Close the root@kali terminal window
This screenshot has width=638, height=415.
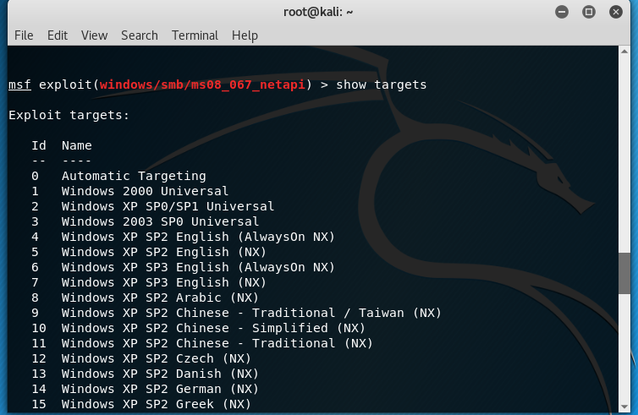616,12
